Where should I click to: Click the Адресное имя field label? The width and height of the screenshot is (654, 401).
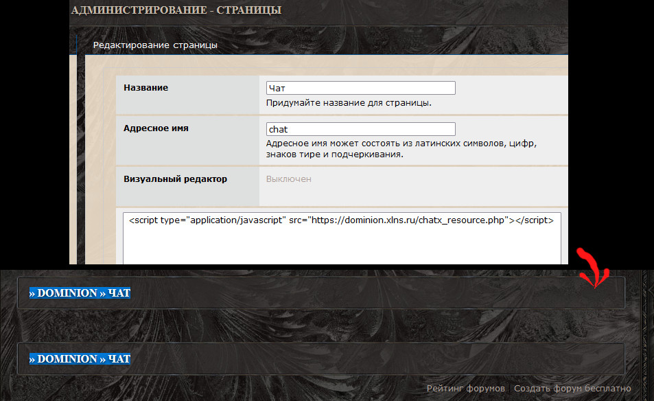pyautogui.click(x=156, y=128)
